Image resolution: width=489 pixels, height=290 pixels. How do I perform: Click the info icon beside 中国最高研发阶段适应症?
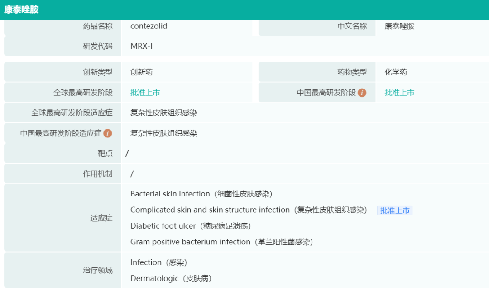click(108, 133)
